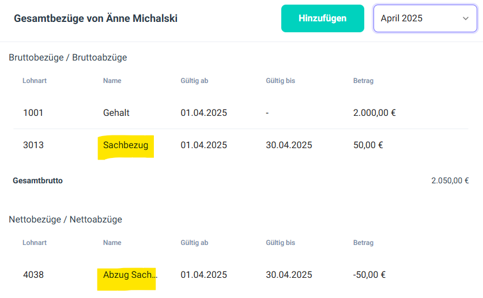Click the 2.000,00 € Gehalt amount

[x=374, y=113]
